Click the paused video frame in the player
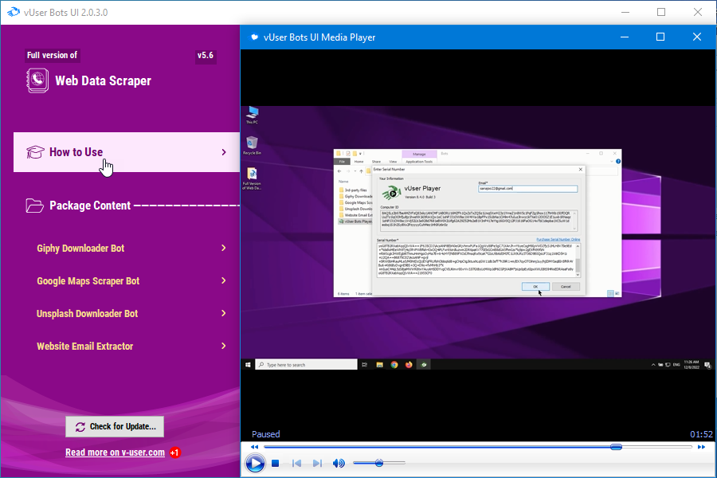The width and height of the screenshot is (717, 478). coord(478,238)
